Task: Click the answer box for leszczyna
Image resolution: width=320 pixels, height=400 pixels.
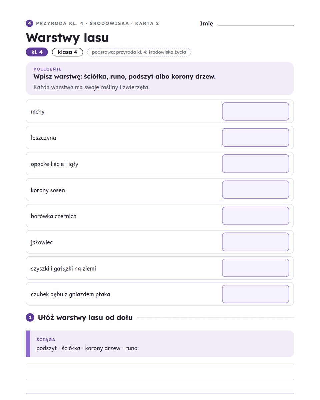Action: coord(256,137)
